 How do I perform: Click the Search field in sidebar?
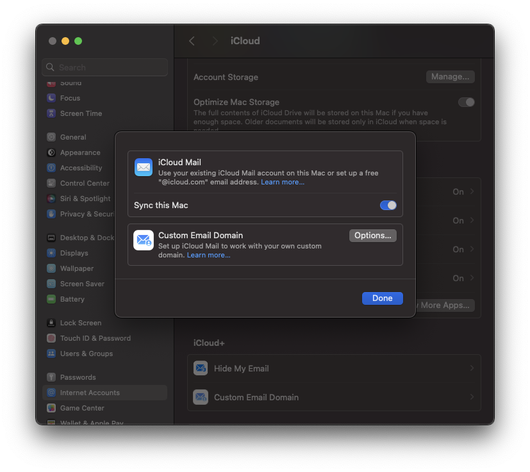[105, 67]
